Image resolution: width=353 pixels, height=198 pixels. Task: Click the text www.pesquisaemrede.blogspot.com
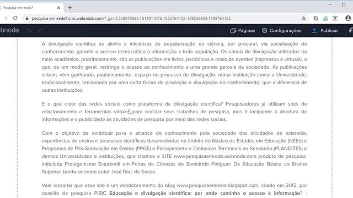(x=217, y=185)
